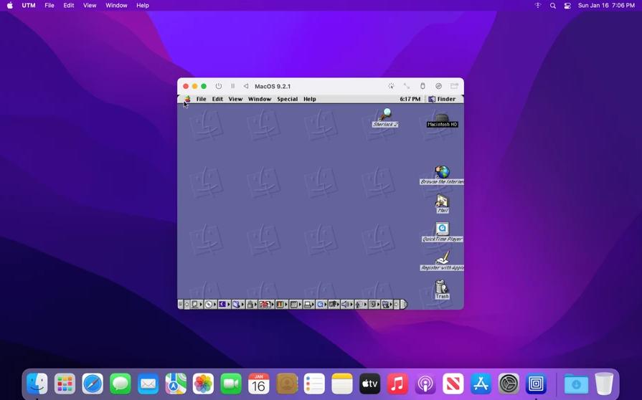Select the QuickTime Player desktop icon

(442, 232)
